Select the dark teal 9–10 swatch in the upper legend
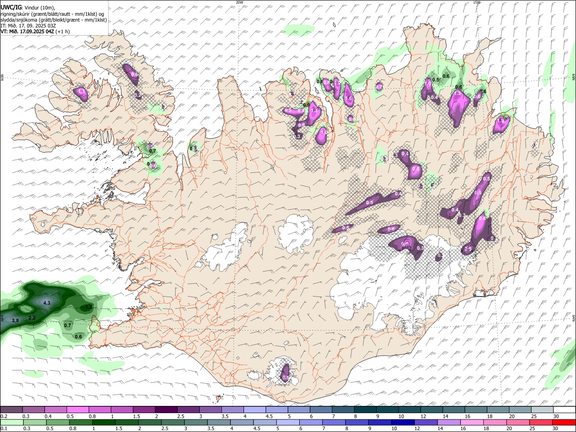Image resolution: width=576 pixels, height=432 pixels. 387,410
